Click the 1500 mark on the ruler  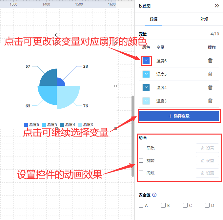click(79, 4)
